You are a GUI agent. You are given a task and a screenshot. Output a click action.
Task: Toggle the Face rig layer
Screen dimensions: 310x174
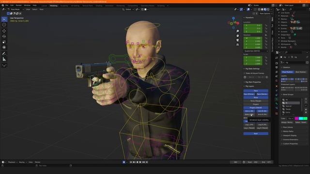[x=256, y=91]
